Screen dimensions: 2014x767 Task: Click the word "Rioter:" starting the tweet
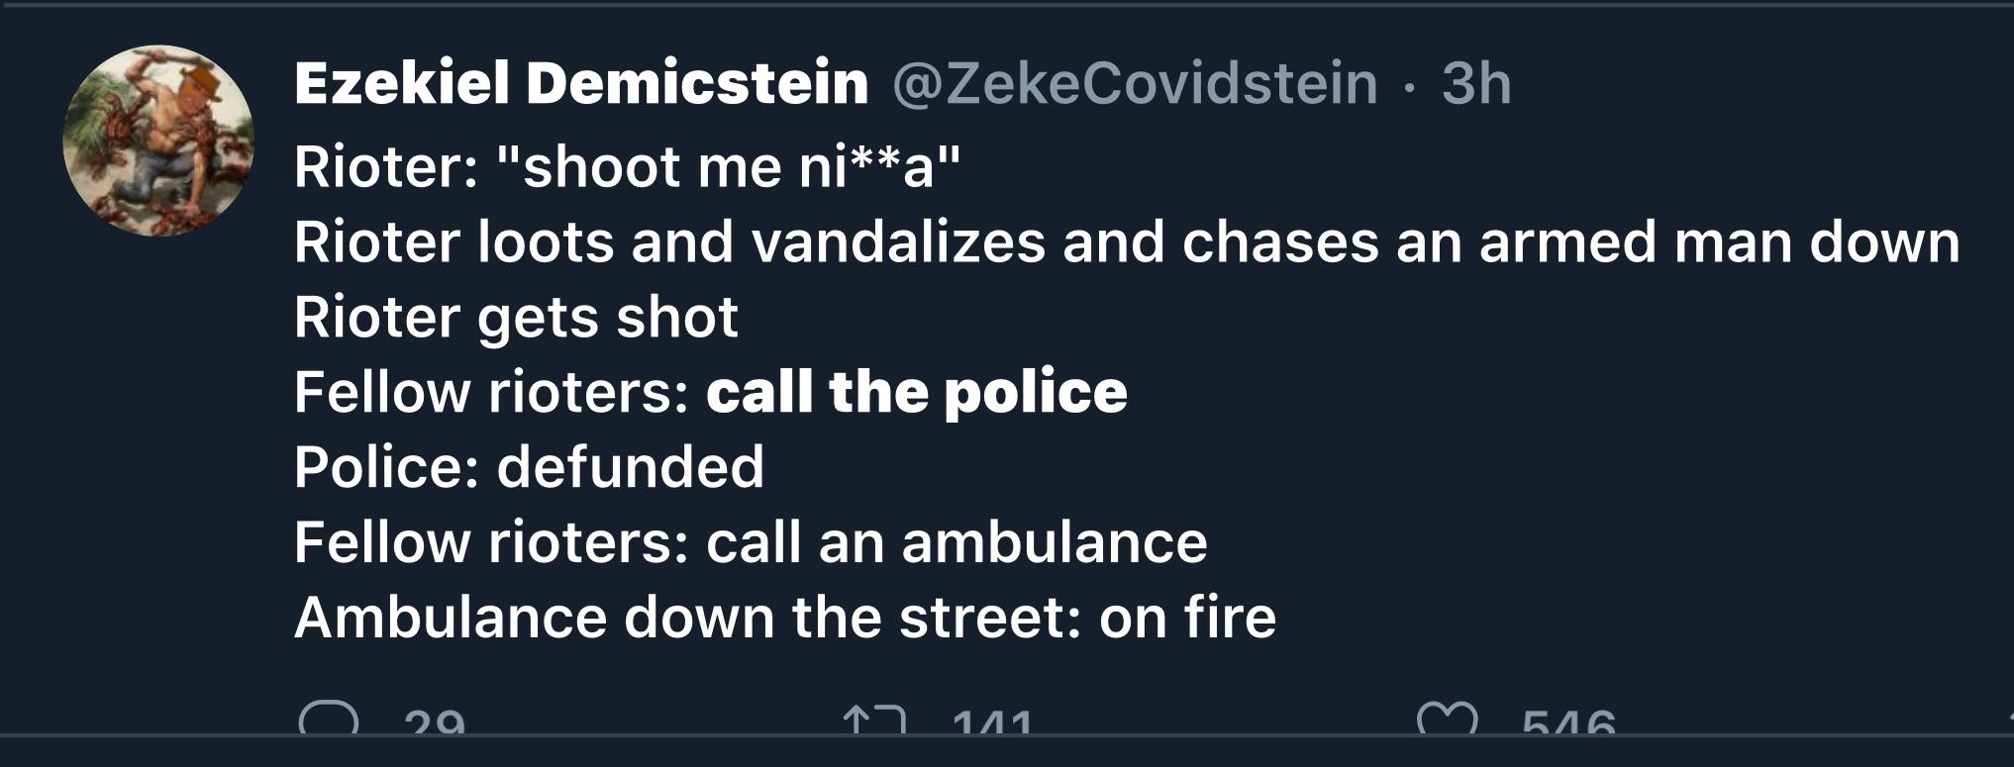386,166
